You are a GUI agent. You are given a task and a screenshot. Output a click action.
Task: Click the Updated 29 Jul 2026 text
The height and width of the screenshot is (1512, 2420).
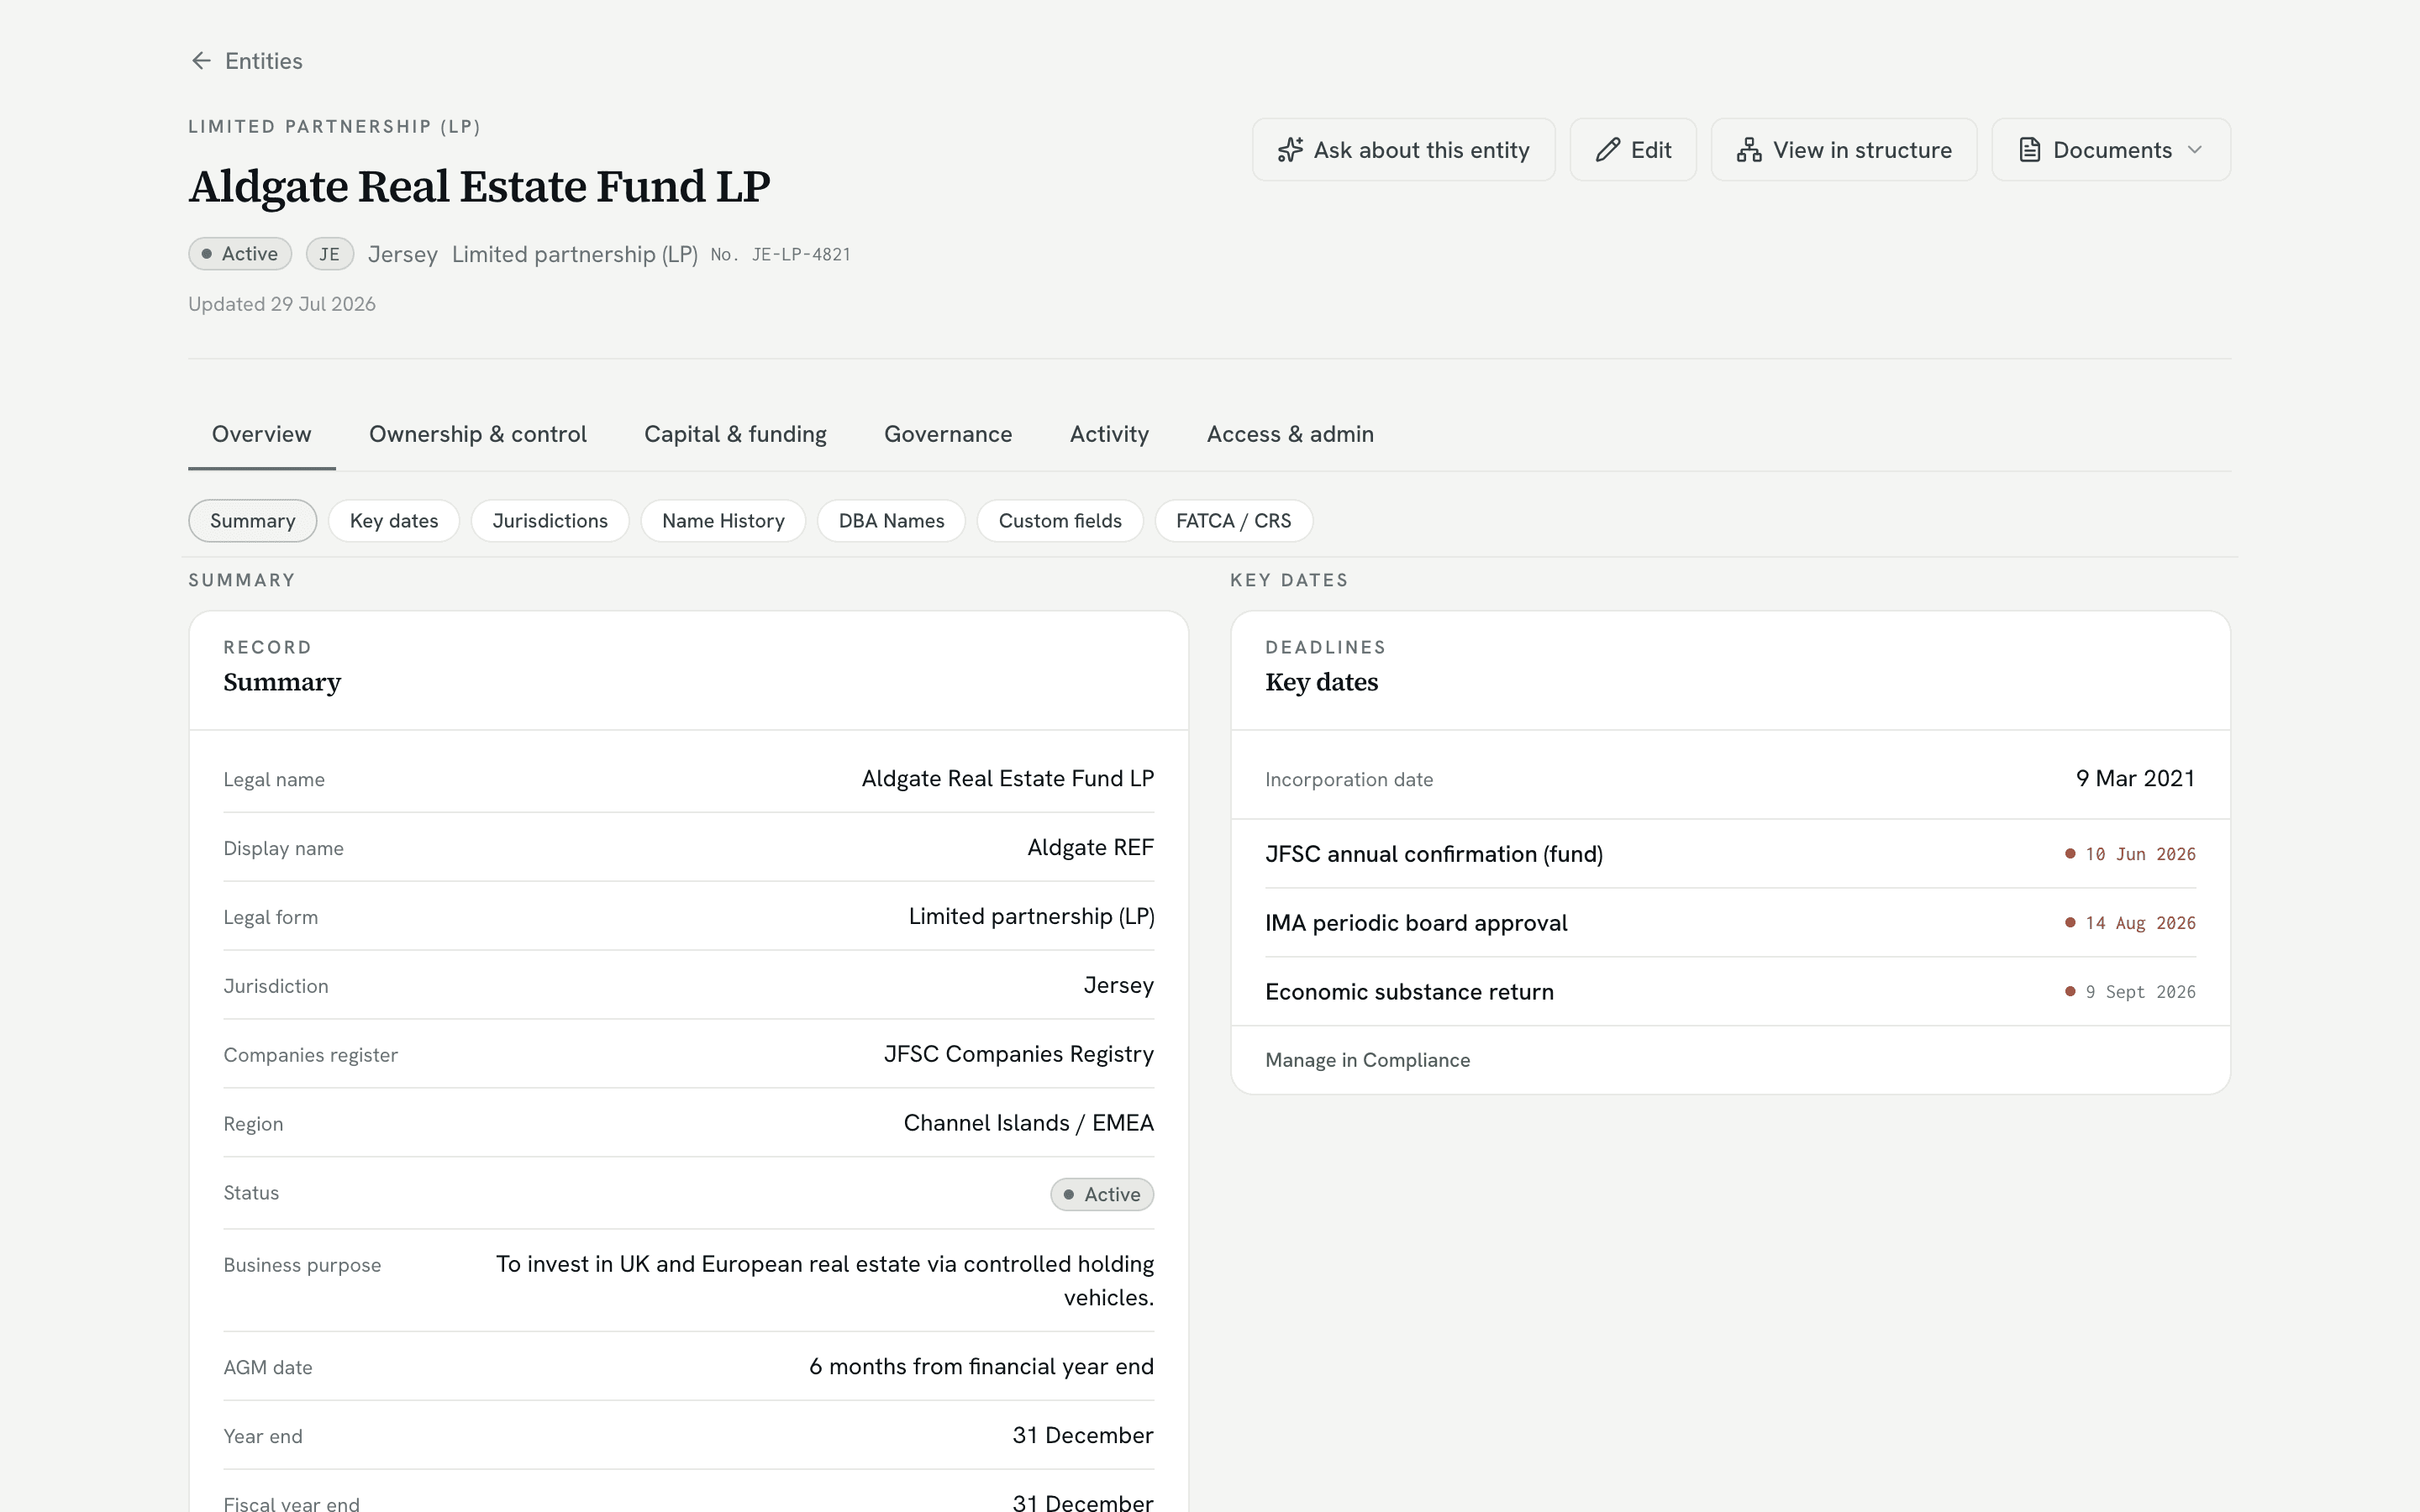pos(282,304)
